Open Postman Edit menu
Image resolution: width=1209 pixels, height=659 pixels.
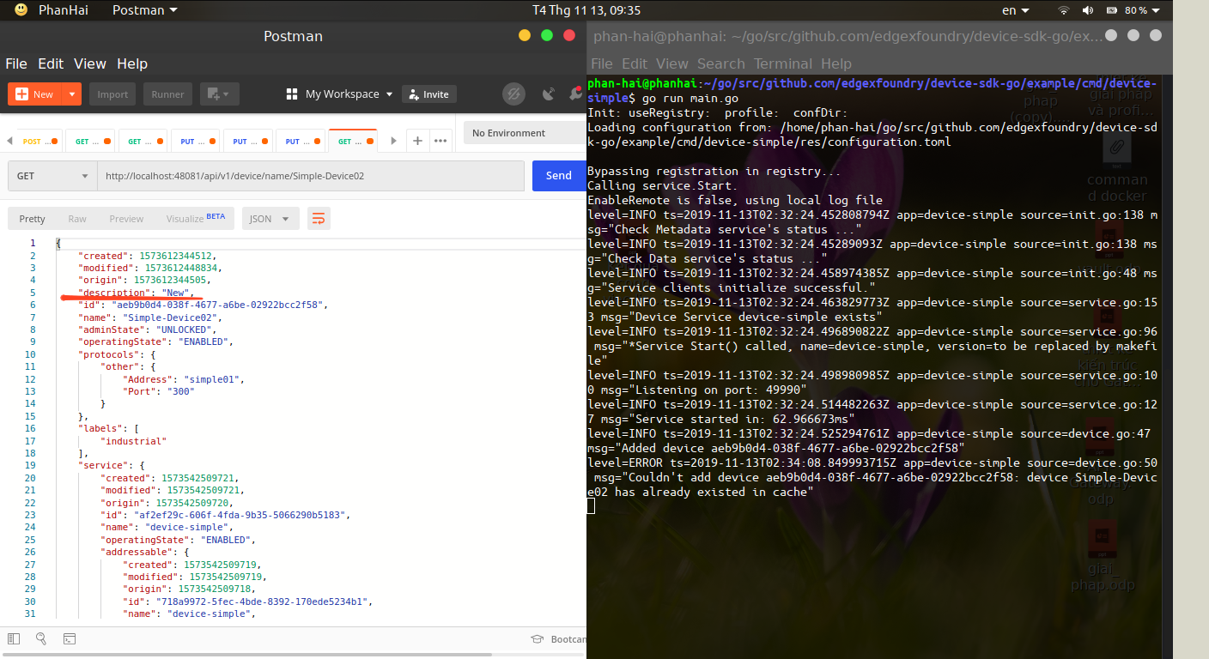coord(51,63)
